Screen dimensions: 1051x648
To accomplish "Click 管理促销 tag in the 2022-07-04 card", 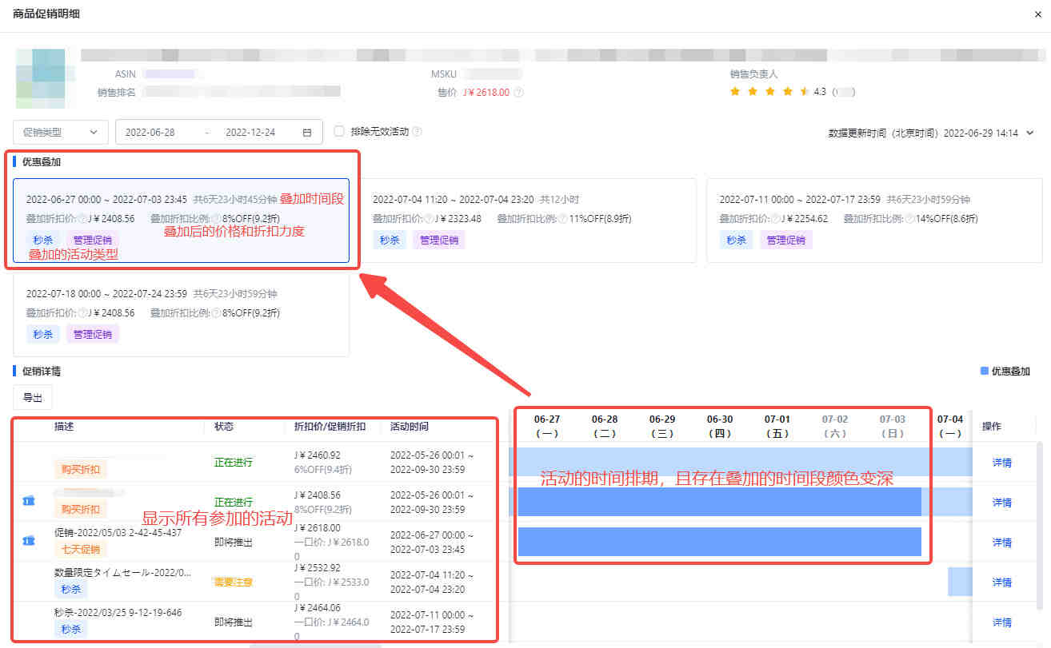I will (x=439, y=240).
